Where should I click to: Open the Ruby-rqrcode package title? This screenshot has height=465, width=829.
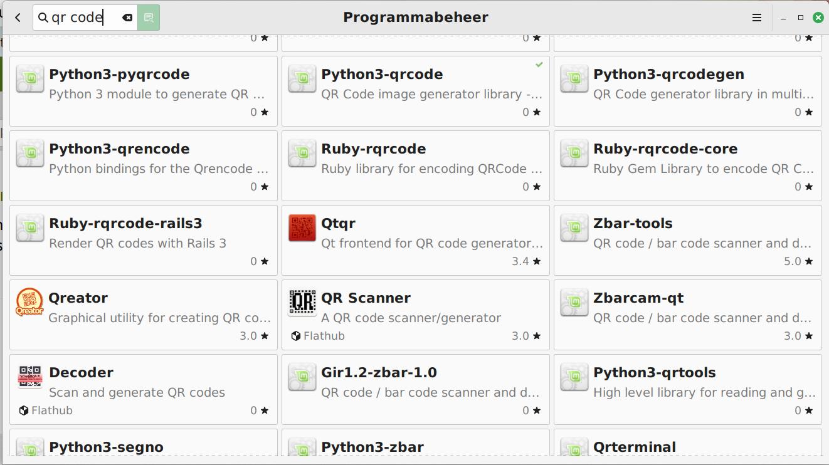373,149
